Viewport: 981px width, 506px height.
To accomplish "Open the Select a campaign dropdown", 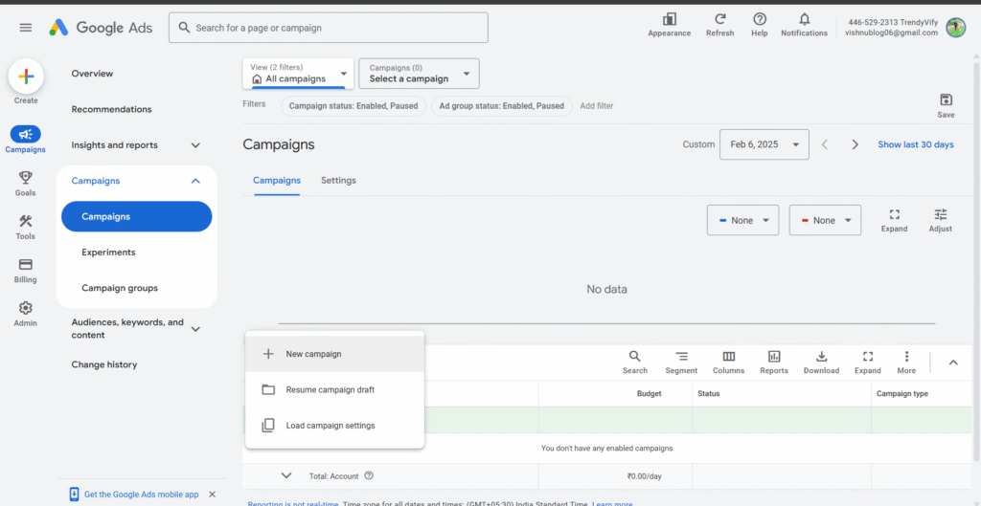I will click(420, 74).
